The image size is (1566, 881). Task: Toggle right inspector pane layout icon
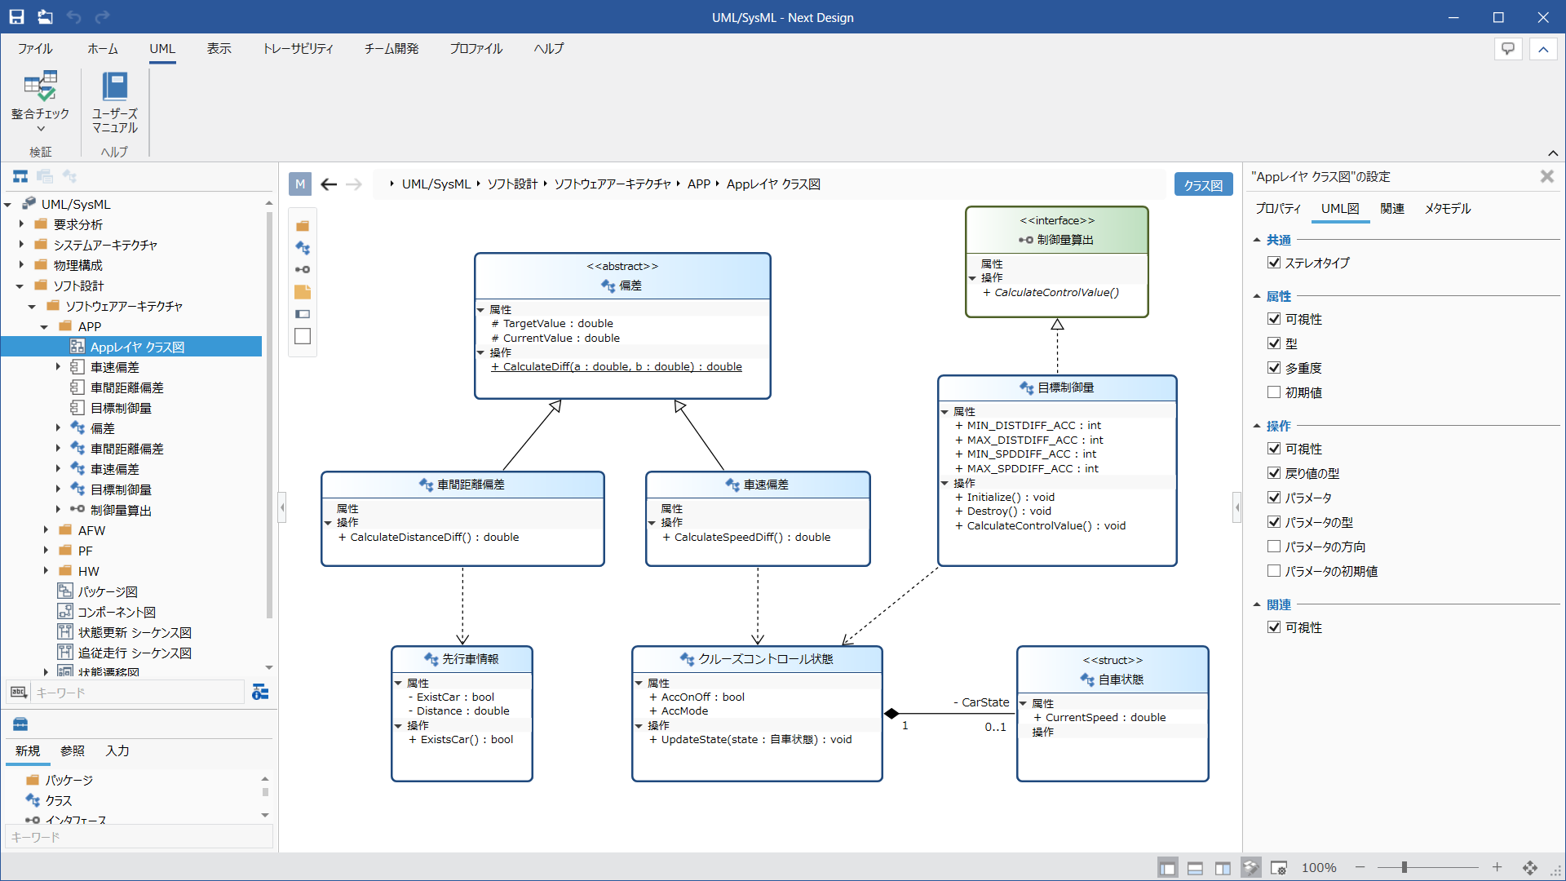(1223, 868)
